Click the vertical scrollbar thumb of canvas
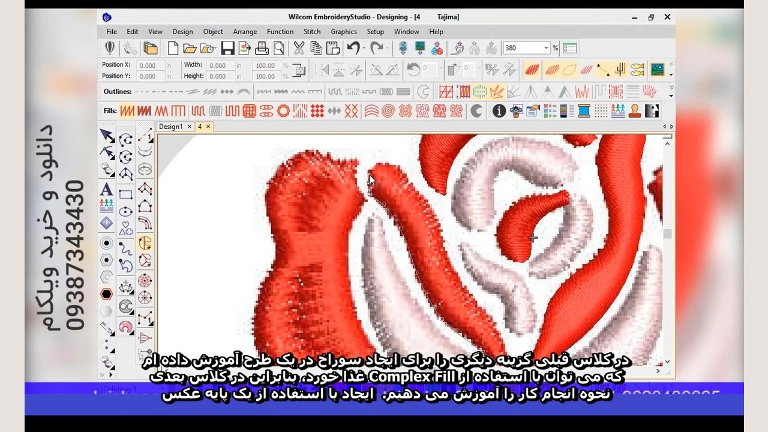 [667, 233]
